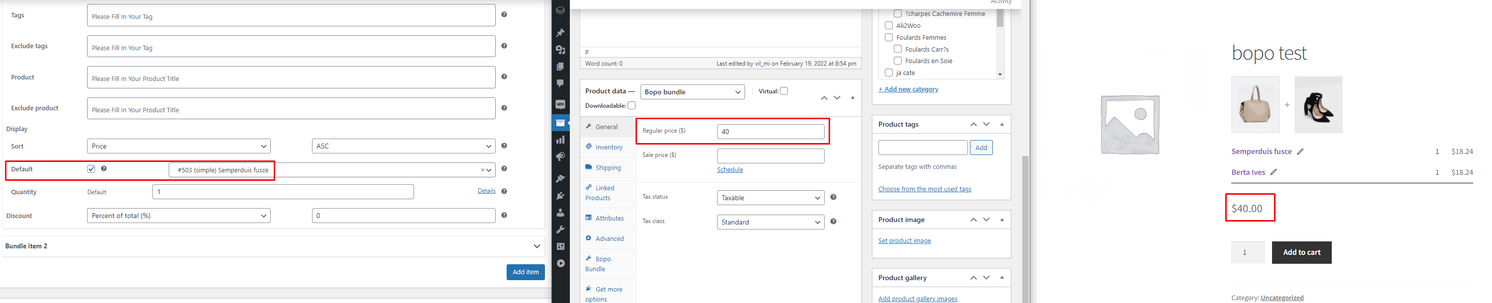Show help tooltip for Sort row
This screenshot has width=1492, height=303.
(x=504, y=146)
